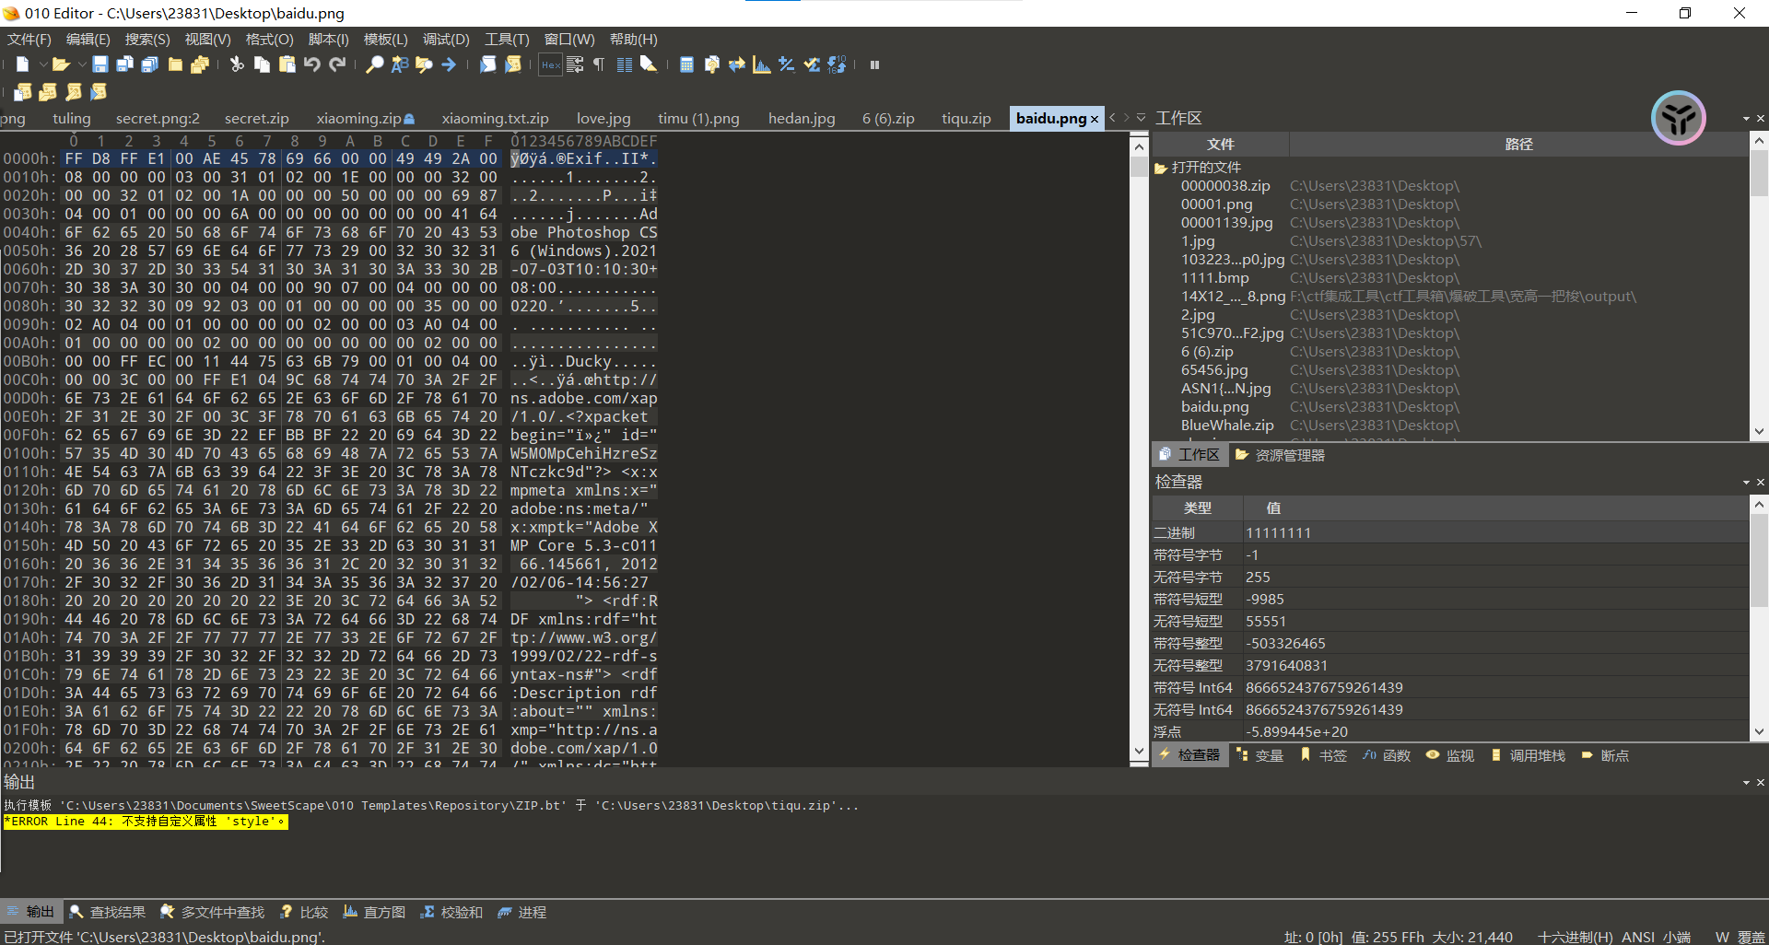Open Find with the magnifier icon
1769x945 pixels.
point(375,64)
